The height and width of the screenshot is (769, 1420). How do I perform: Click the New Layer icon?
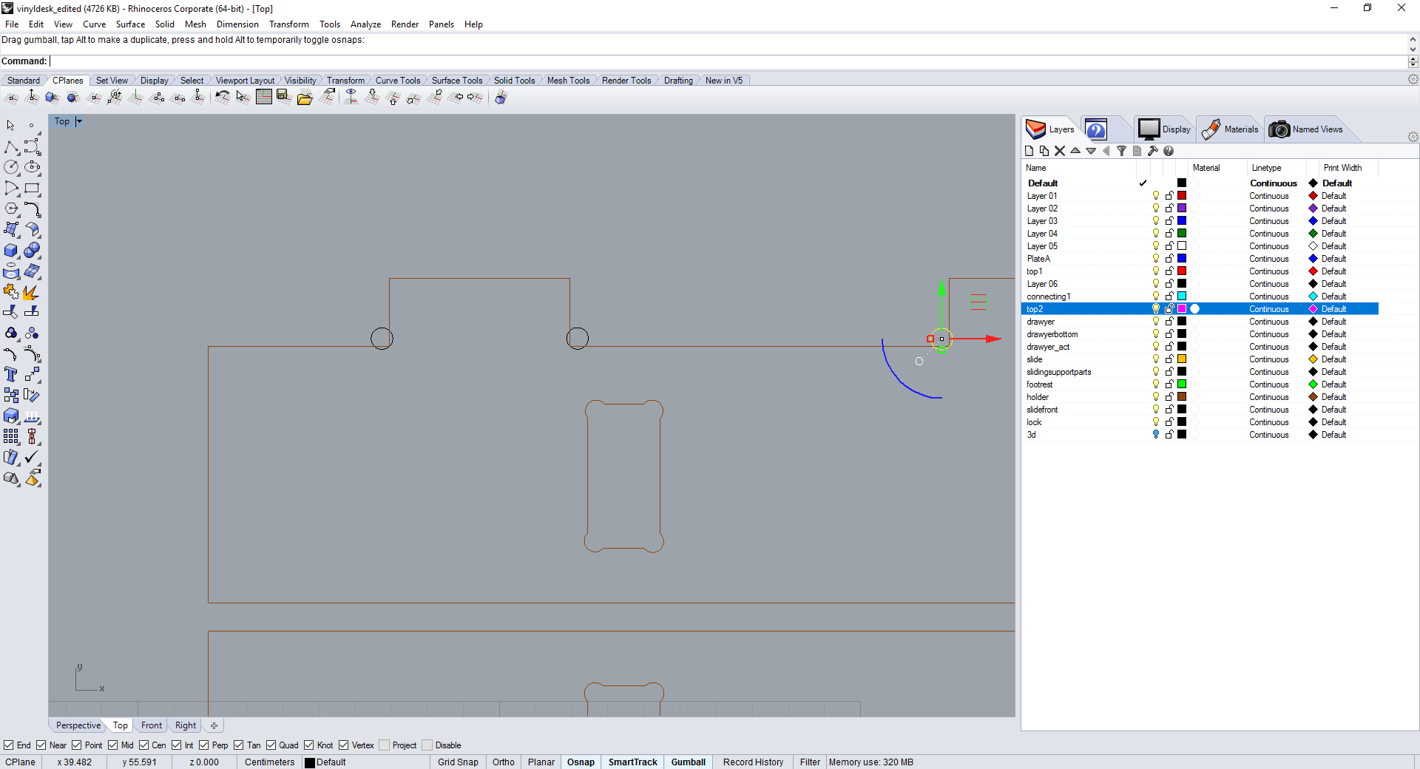tap(1029, 151)
